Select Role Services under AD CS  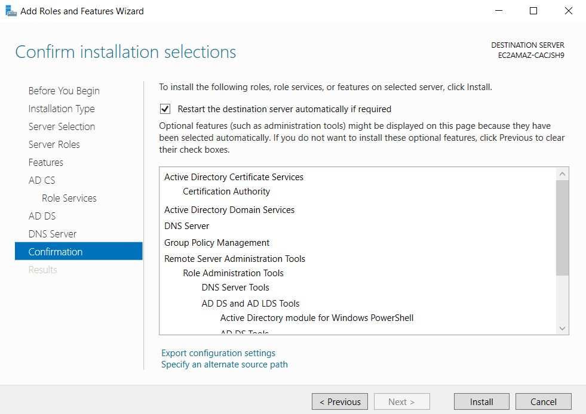point(69,198)
